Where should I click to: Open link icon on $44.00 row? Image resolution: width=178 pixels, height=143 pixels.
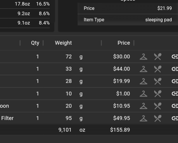175,69
